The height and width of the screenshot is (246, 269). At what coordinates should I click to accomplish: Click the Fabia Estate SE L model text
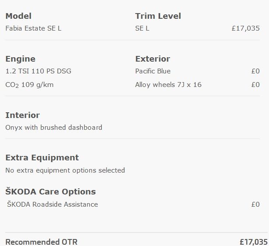33,28
